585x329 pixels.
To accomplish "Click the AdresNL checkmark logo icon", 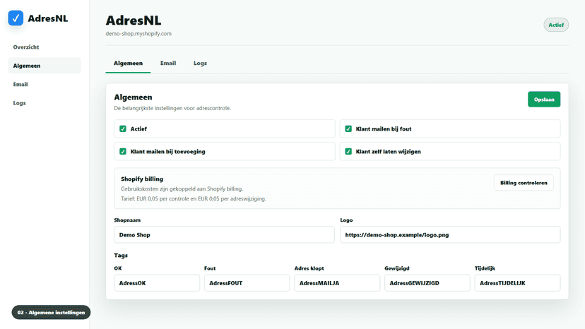I will [16, 18].
